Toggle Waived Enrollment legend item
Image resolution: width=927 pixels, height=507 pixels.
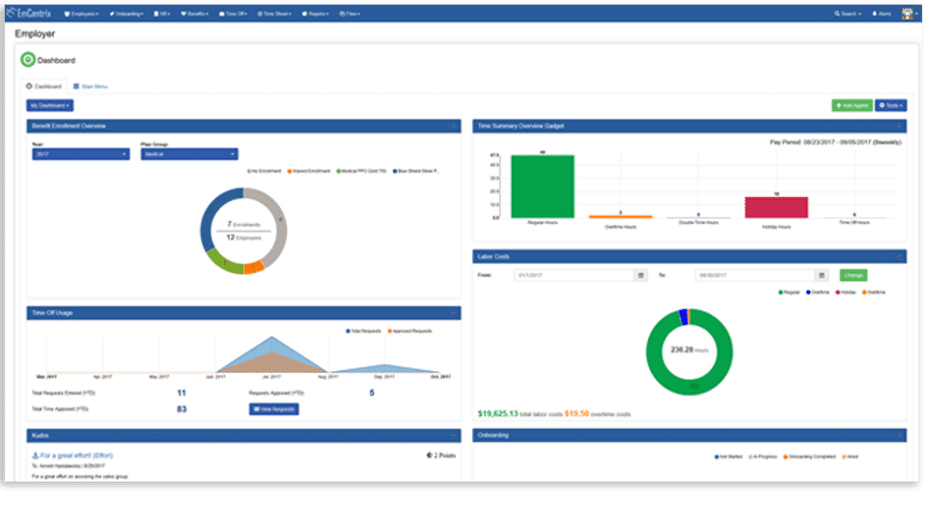tap(309, 171)
